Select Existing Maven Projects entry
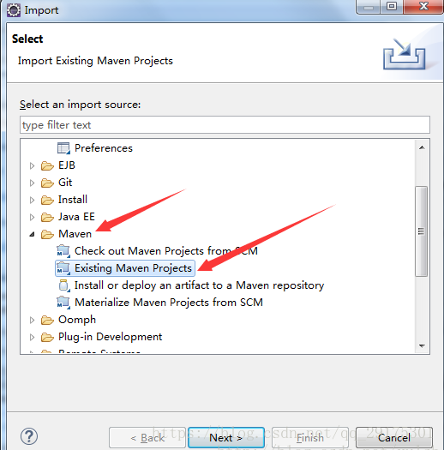Viewport: 444px width, 450px height. pyautogui.click(x=133, y=268)
